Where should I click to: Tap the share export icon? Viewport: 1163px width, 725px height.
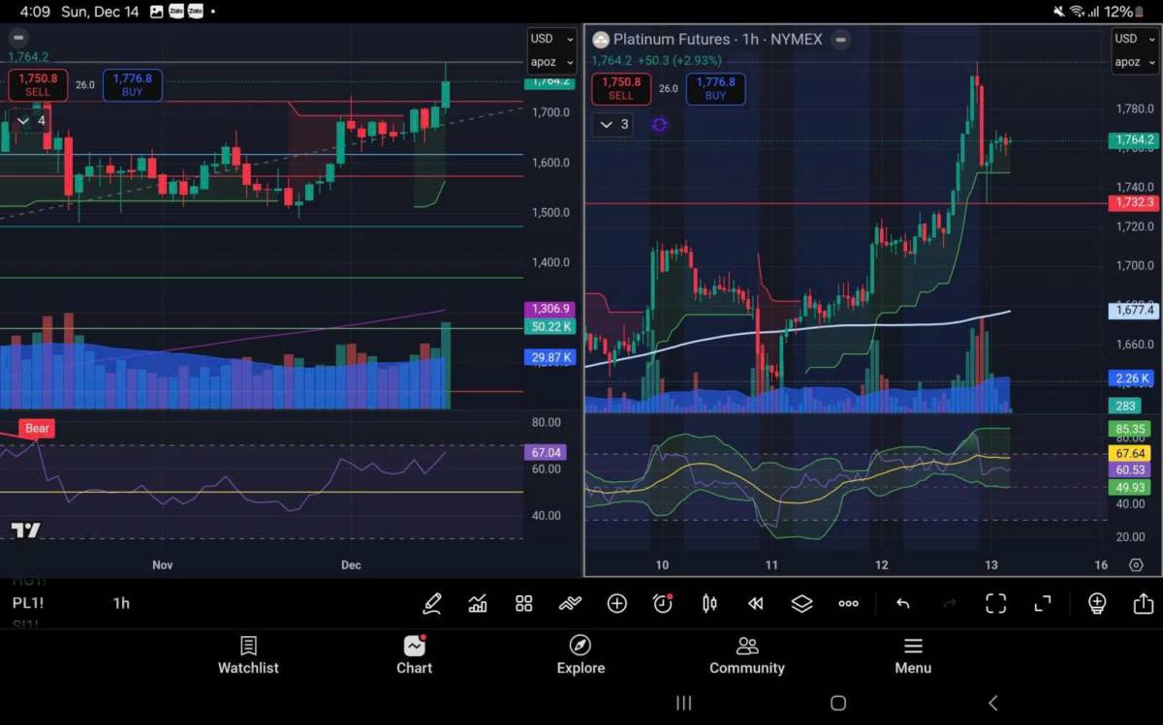1143,604
